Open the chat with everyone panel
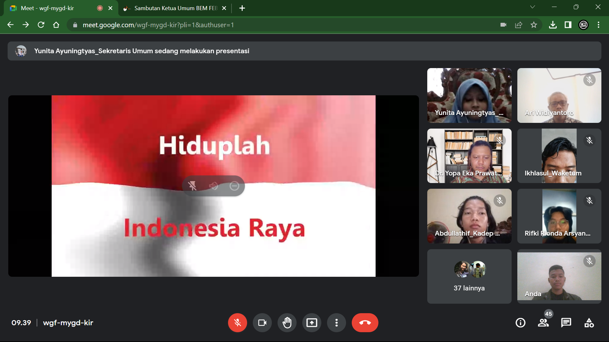Screen dimensions: 609x342 pos(566,323)
